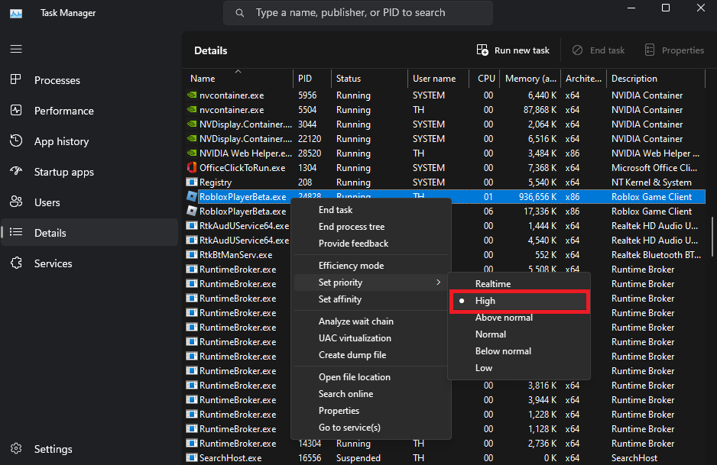
Task: Go to Startup apps icon
Action: pos(16,172)
